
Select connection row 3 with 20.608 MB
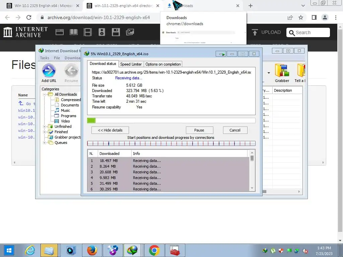[168, 172]
